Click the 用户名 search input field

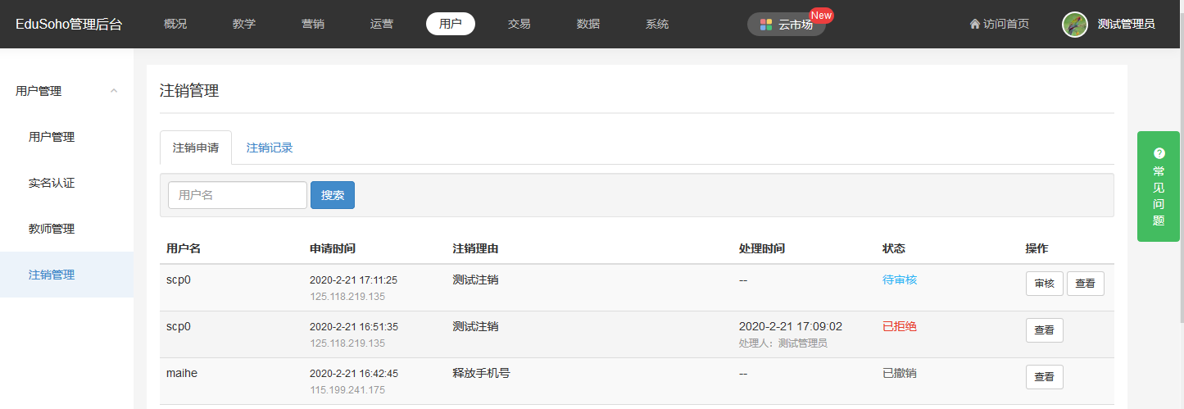238,195
